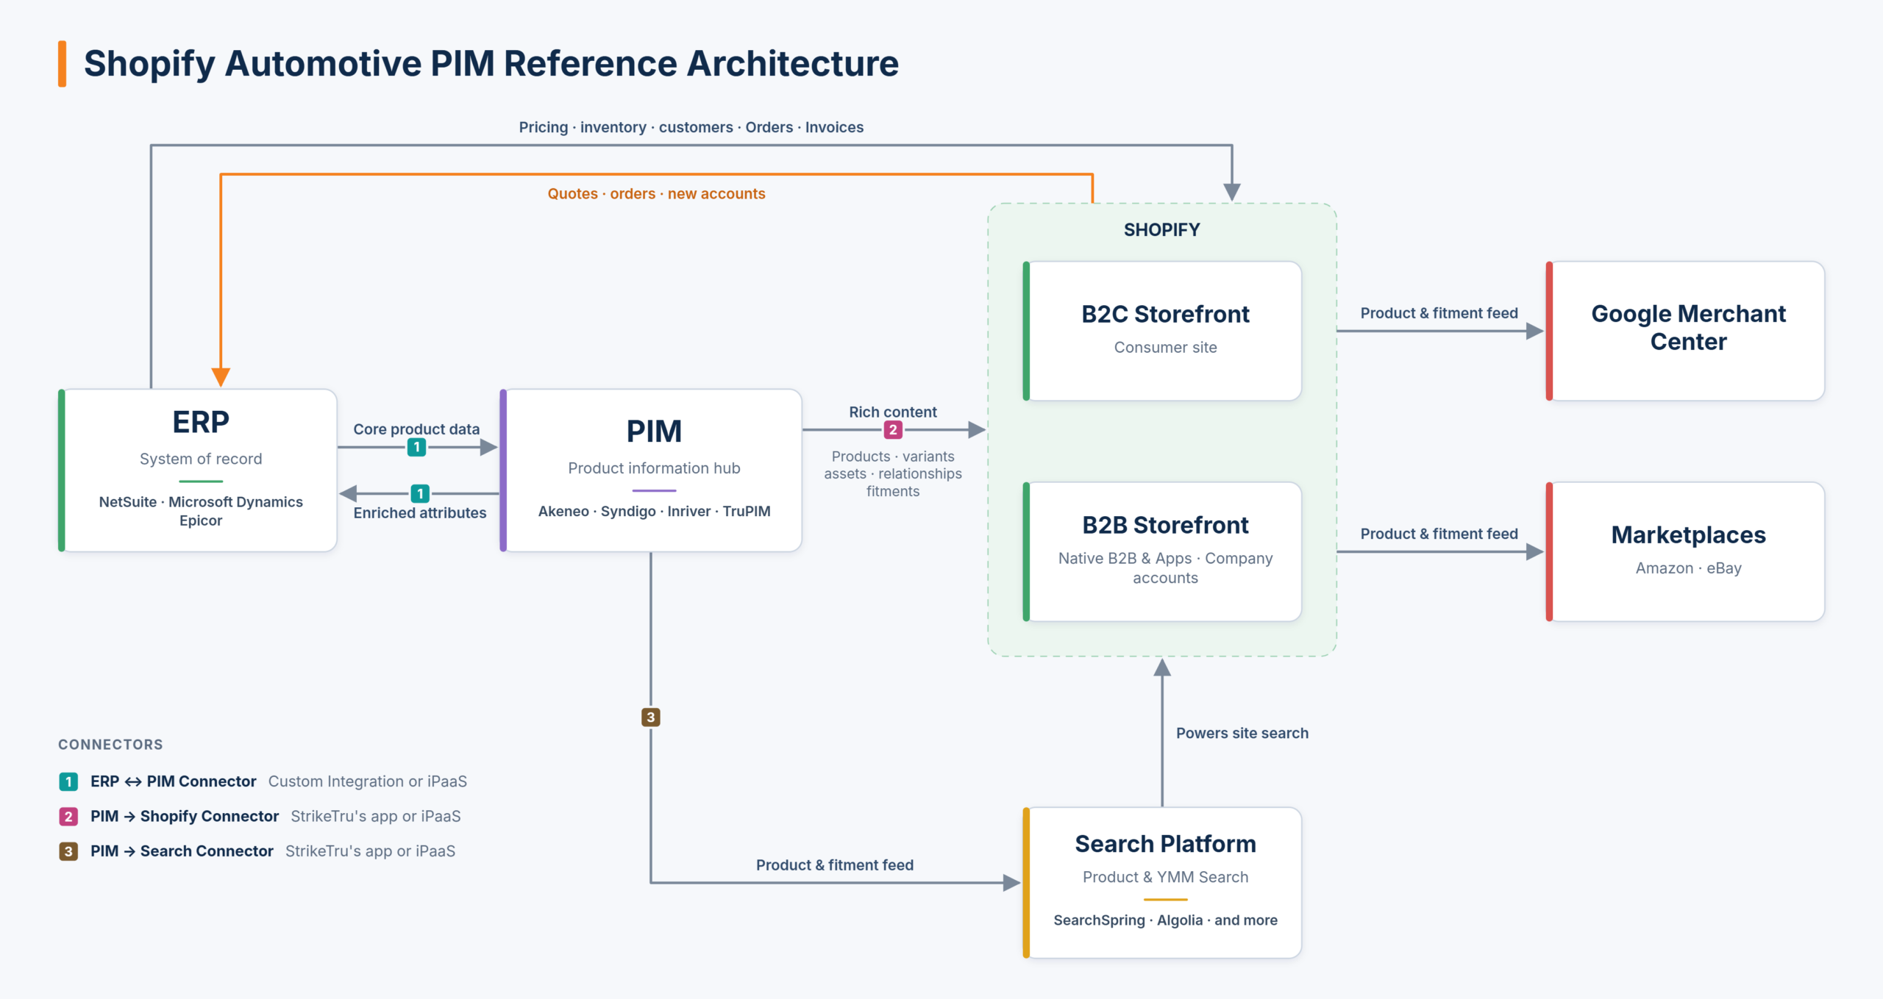Click the legend badge 3 beside PIM Search Connector
This screenshot has width=1883, height=999.
click(68, 851)
